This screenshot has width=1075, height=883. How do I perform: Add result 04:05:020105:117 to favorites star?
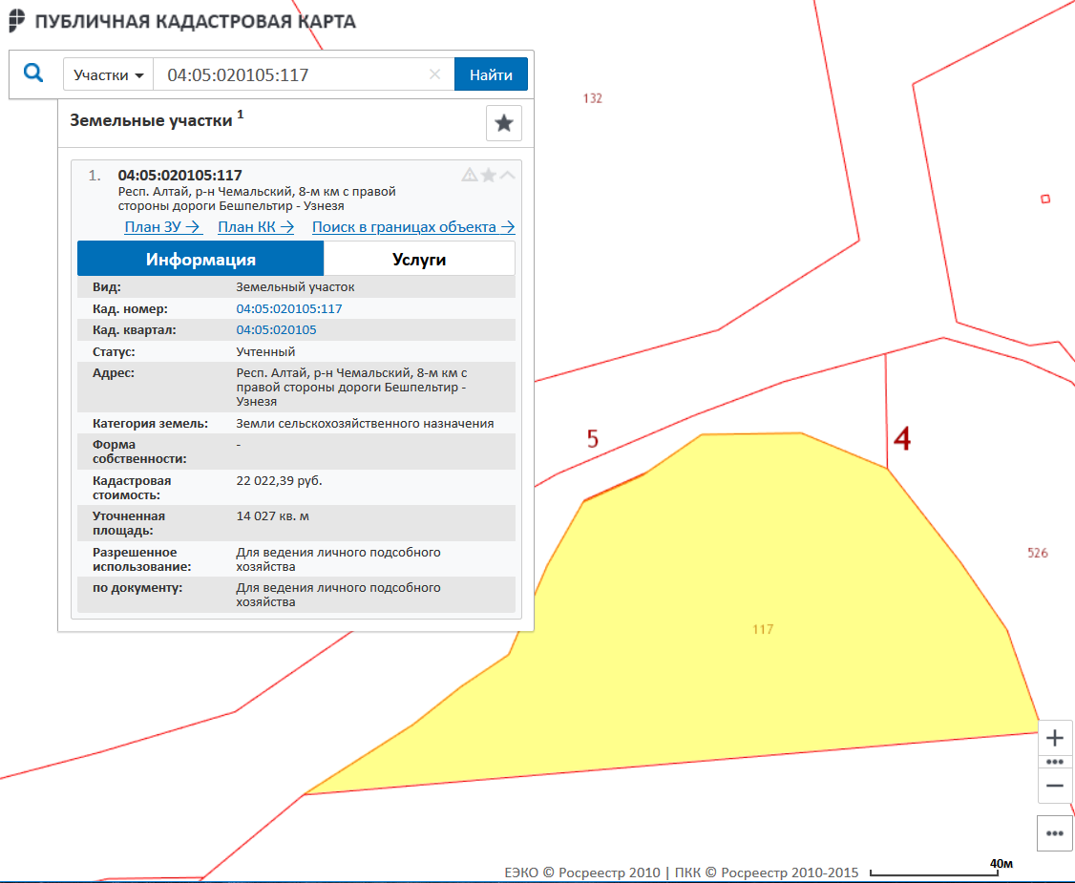(489, 176)
